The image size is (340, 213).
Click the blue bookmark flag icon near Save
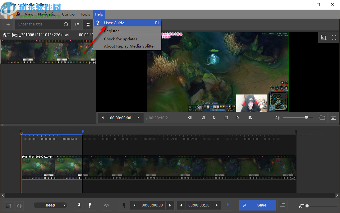[227, 205]
